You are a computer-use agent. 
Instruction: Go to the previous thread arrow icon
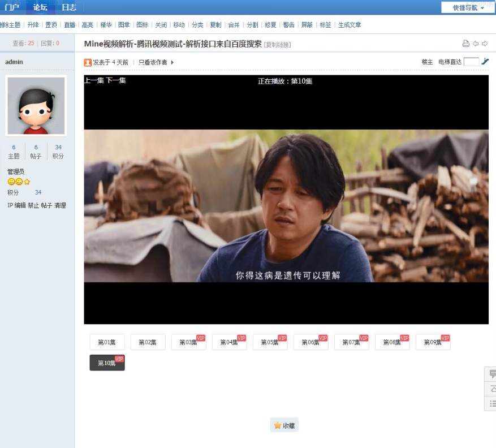(476, 44)
